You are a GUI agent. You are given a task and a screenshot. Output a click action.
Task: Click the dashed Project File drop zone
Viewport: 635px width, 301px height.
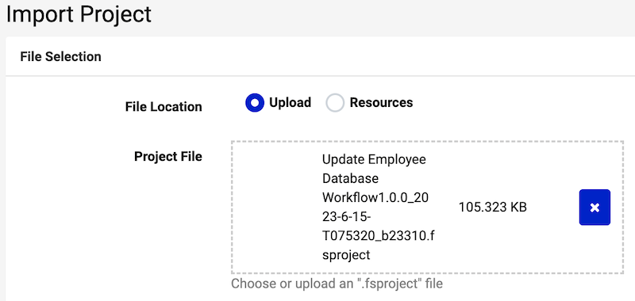click(427, 208)
